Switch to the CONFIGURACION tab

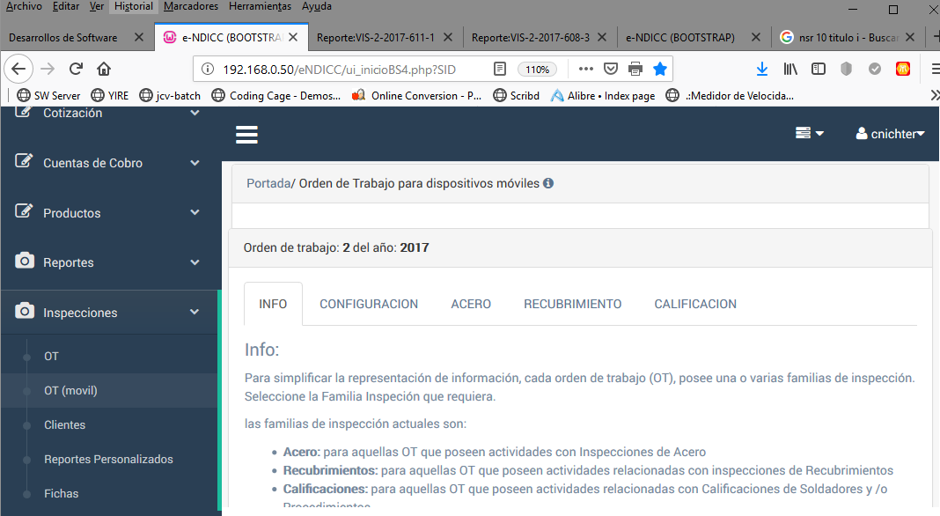(x=369, y=304)
